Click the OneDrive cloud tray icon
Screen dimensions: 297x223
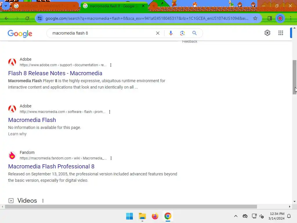(x=245, y=216)
